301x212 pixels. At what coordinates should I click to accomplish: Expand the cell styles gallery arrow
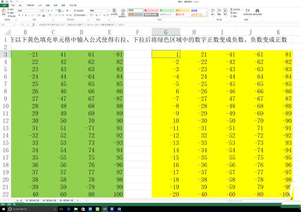coord(207,16)
